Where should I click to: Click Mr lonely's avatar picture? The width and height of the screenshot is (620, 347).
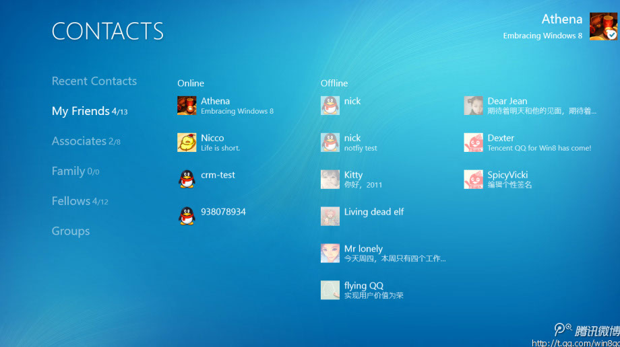330,253
